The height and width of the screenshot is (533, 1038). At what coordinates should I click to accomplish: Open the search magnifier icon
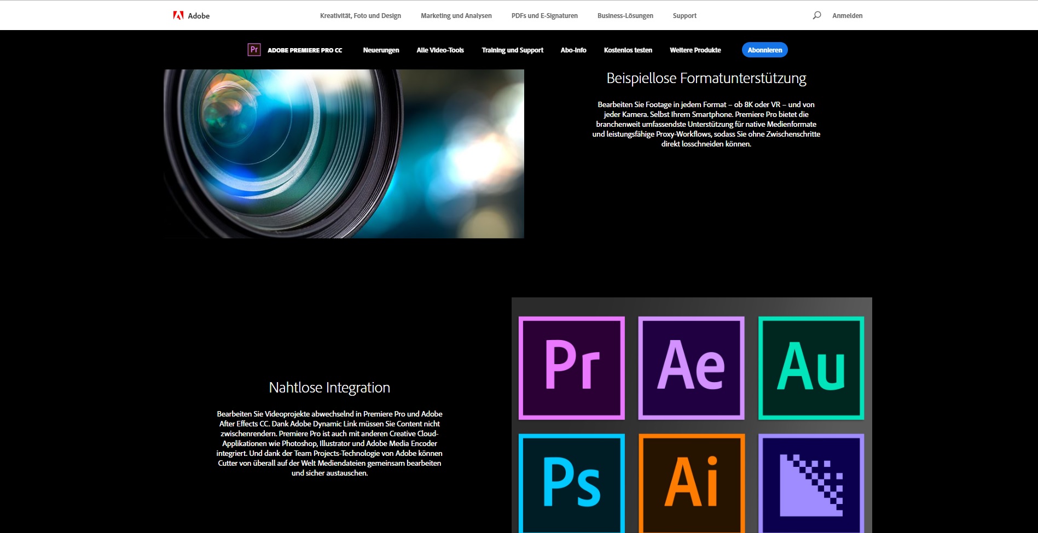pos(817,15)
